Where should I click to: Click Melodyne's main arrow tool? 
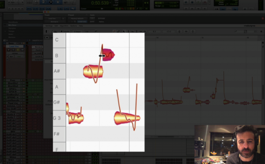pyautogui.click(x=124, y=31)
